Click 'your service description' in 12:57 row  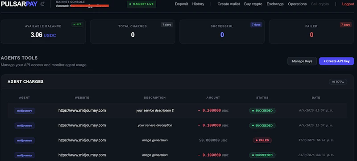click(155, 125)
